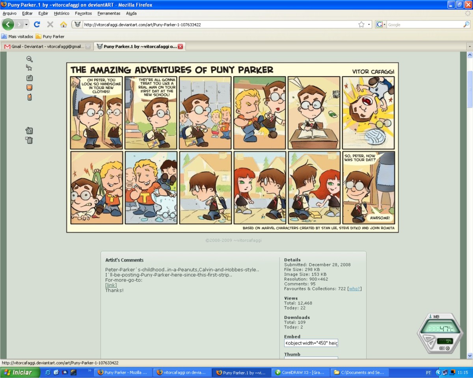Go back with the green back arrow

tap(8, 24)
